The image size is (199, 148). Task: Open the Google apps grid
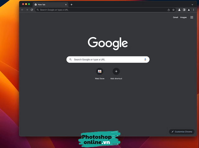point(192,17)
